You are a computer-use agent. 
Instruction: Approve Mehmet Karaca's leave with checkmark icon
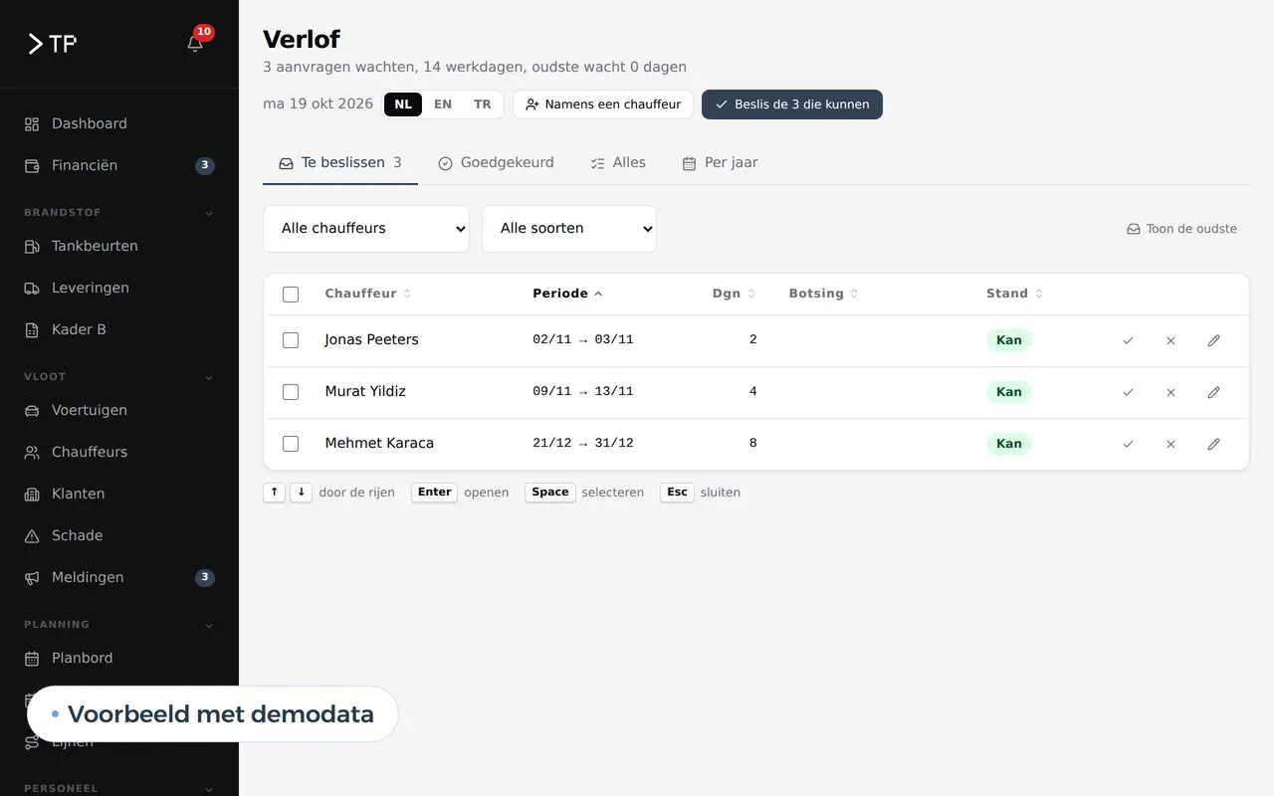click(1128, 444)
